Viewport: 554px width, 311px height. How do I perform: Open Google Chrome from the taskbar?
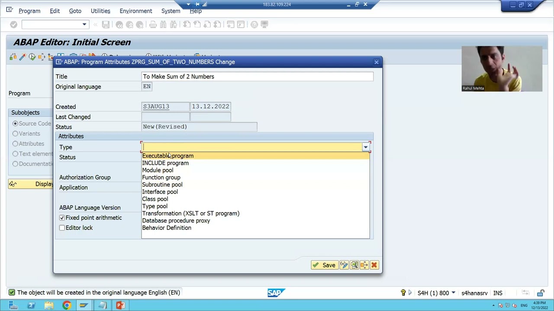(66, 306)
